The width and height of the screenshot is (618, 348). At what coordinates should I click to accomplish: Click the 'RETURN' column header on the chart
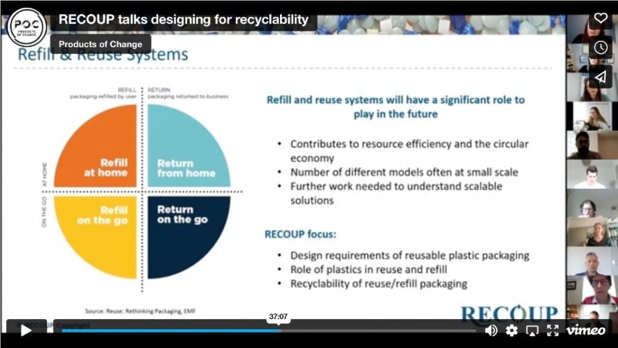click(x=159, y=90)
